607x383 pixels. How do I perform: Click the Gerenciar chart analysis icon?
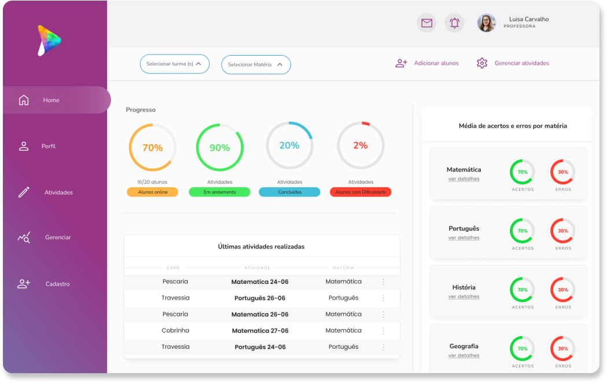(x=24, y=238)
